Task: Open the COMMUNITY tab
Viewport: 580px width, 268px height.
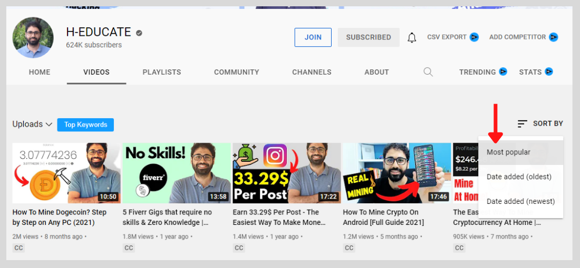Action: click(237, 72)
